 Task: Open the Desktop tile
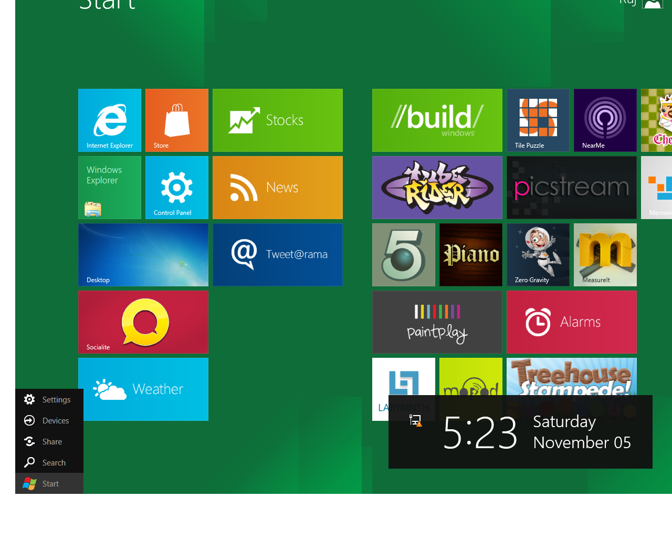[x=143, y=255]
